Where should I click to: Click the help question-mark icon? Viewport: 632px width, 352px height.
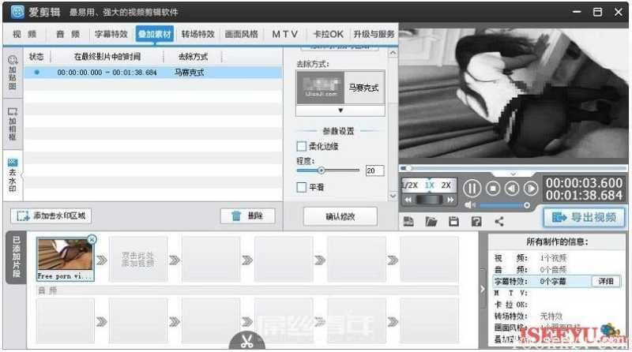click(x=476, y=221)
